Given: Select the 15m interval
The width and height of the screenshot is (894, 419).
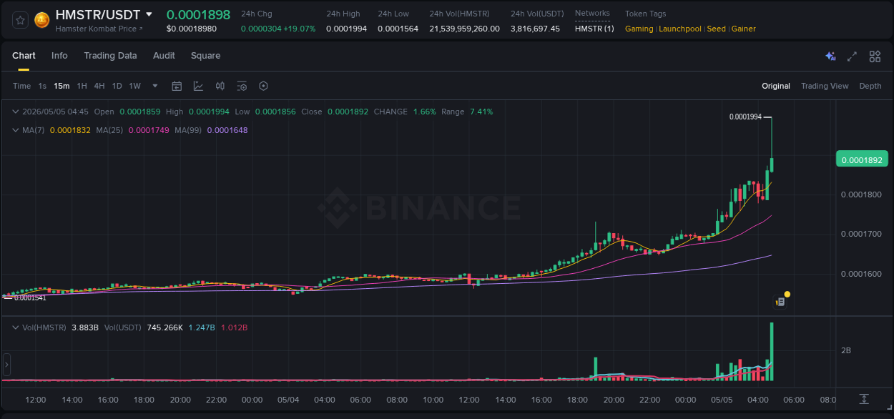Looking at the screenshot, I should [x=62, y=86].
